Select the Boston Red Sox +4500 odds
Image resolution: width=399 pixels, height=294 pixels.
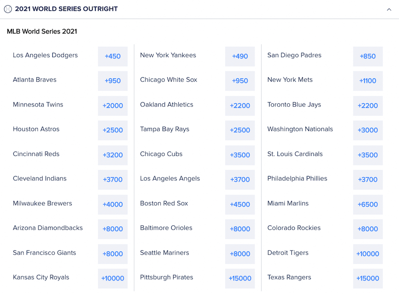[240, 204]
